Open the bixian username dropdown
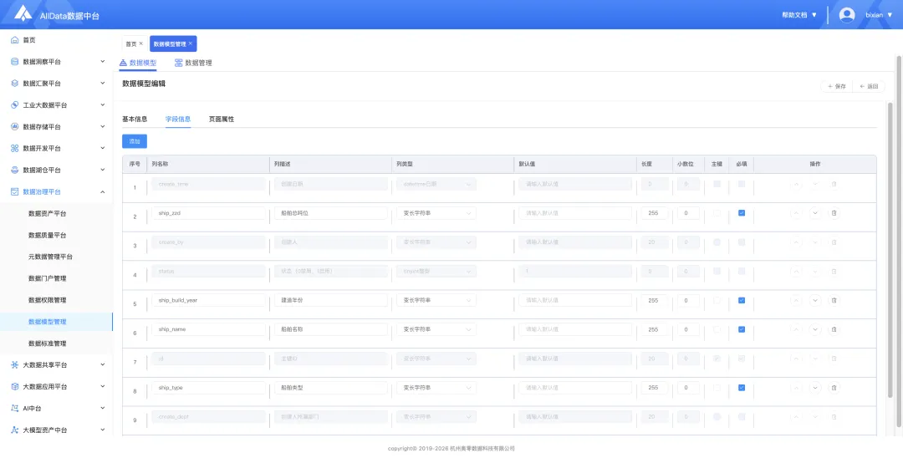The width and height of the screenshot is (903, 458). pyautogui.click(x=879, y=15)
